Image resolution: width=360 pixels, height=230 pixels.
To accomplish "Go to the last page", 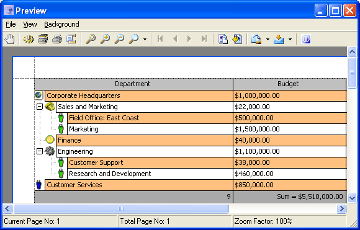I will point(204,39).
